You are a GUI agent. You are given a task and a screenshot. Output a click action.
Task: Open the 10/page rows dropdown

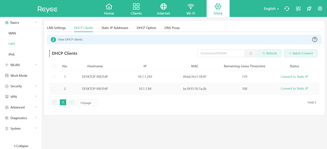(x=88, y=103)
